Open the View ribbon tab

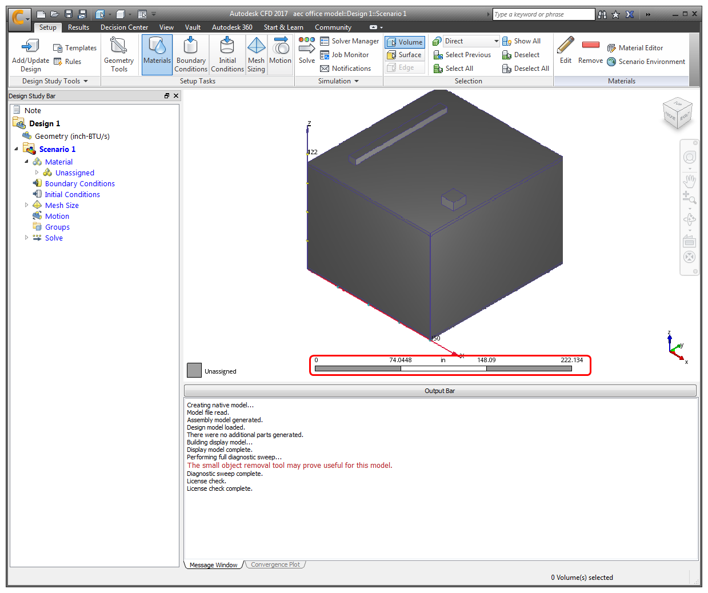(166, 27)
